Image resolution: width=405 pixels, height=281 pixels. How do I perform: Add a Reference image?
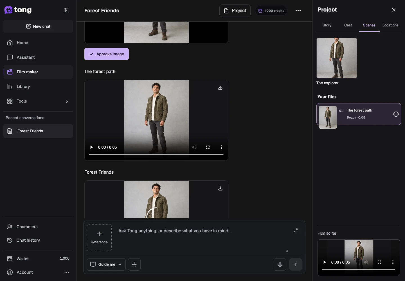[99, 238]
